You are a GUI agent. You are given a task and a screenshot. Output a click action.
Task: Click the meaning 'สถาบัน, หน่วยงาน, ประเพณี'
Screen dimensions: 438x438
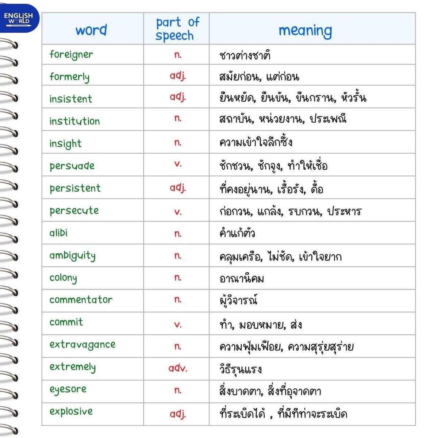[x=283, y=119]
